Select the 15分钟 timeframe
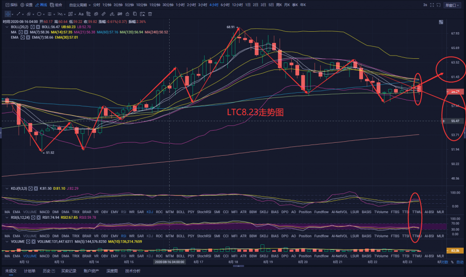466x277 pixels. coord(155,5)
